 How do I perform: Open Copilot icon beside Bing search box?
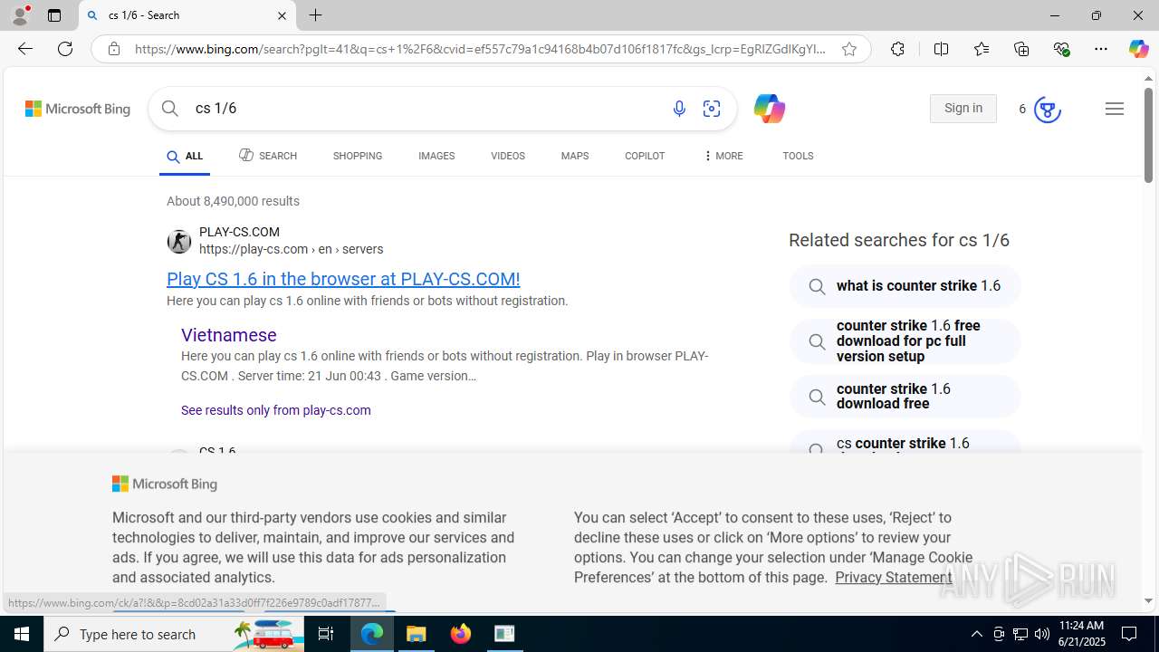pos(769,109)
